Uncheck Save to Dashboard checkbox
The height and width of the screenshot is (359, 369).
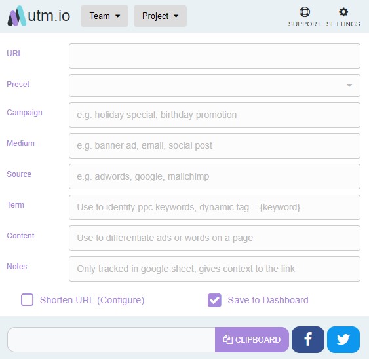click(x=214, y=300)
